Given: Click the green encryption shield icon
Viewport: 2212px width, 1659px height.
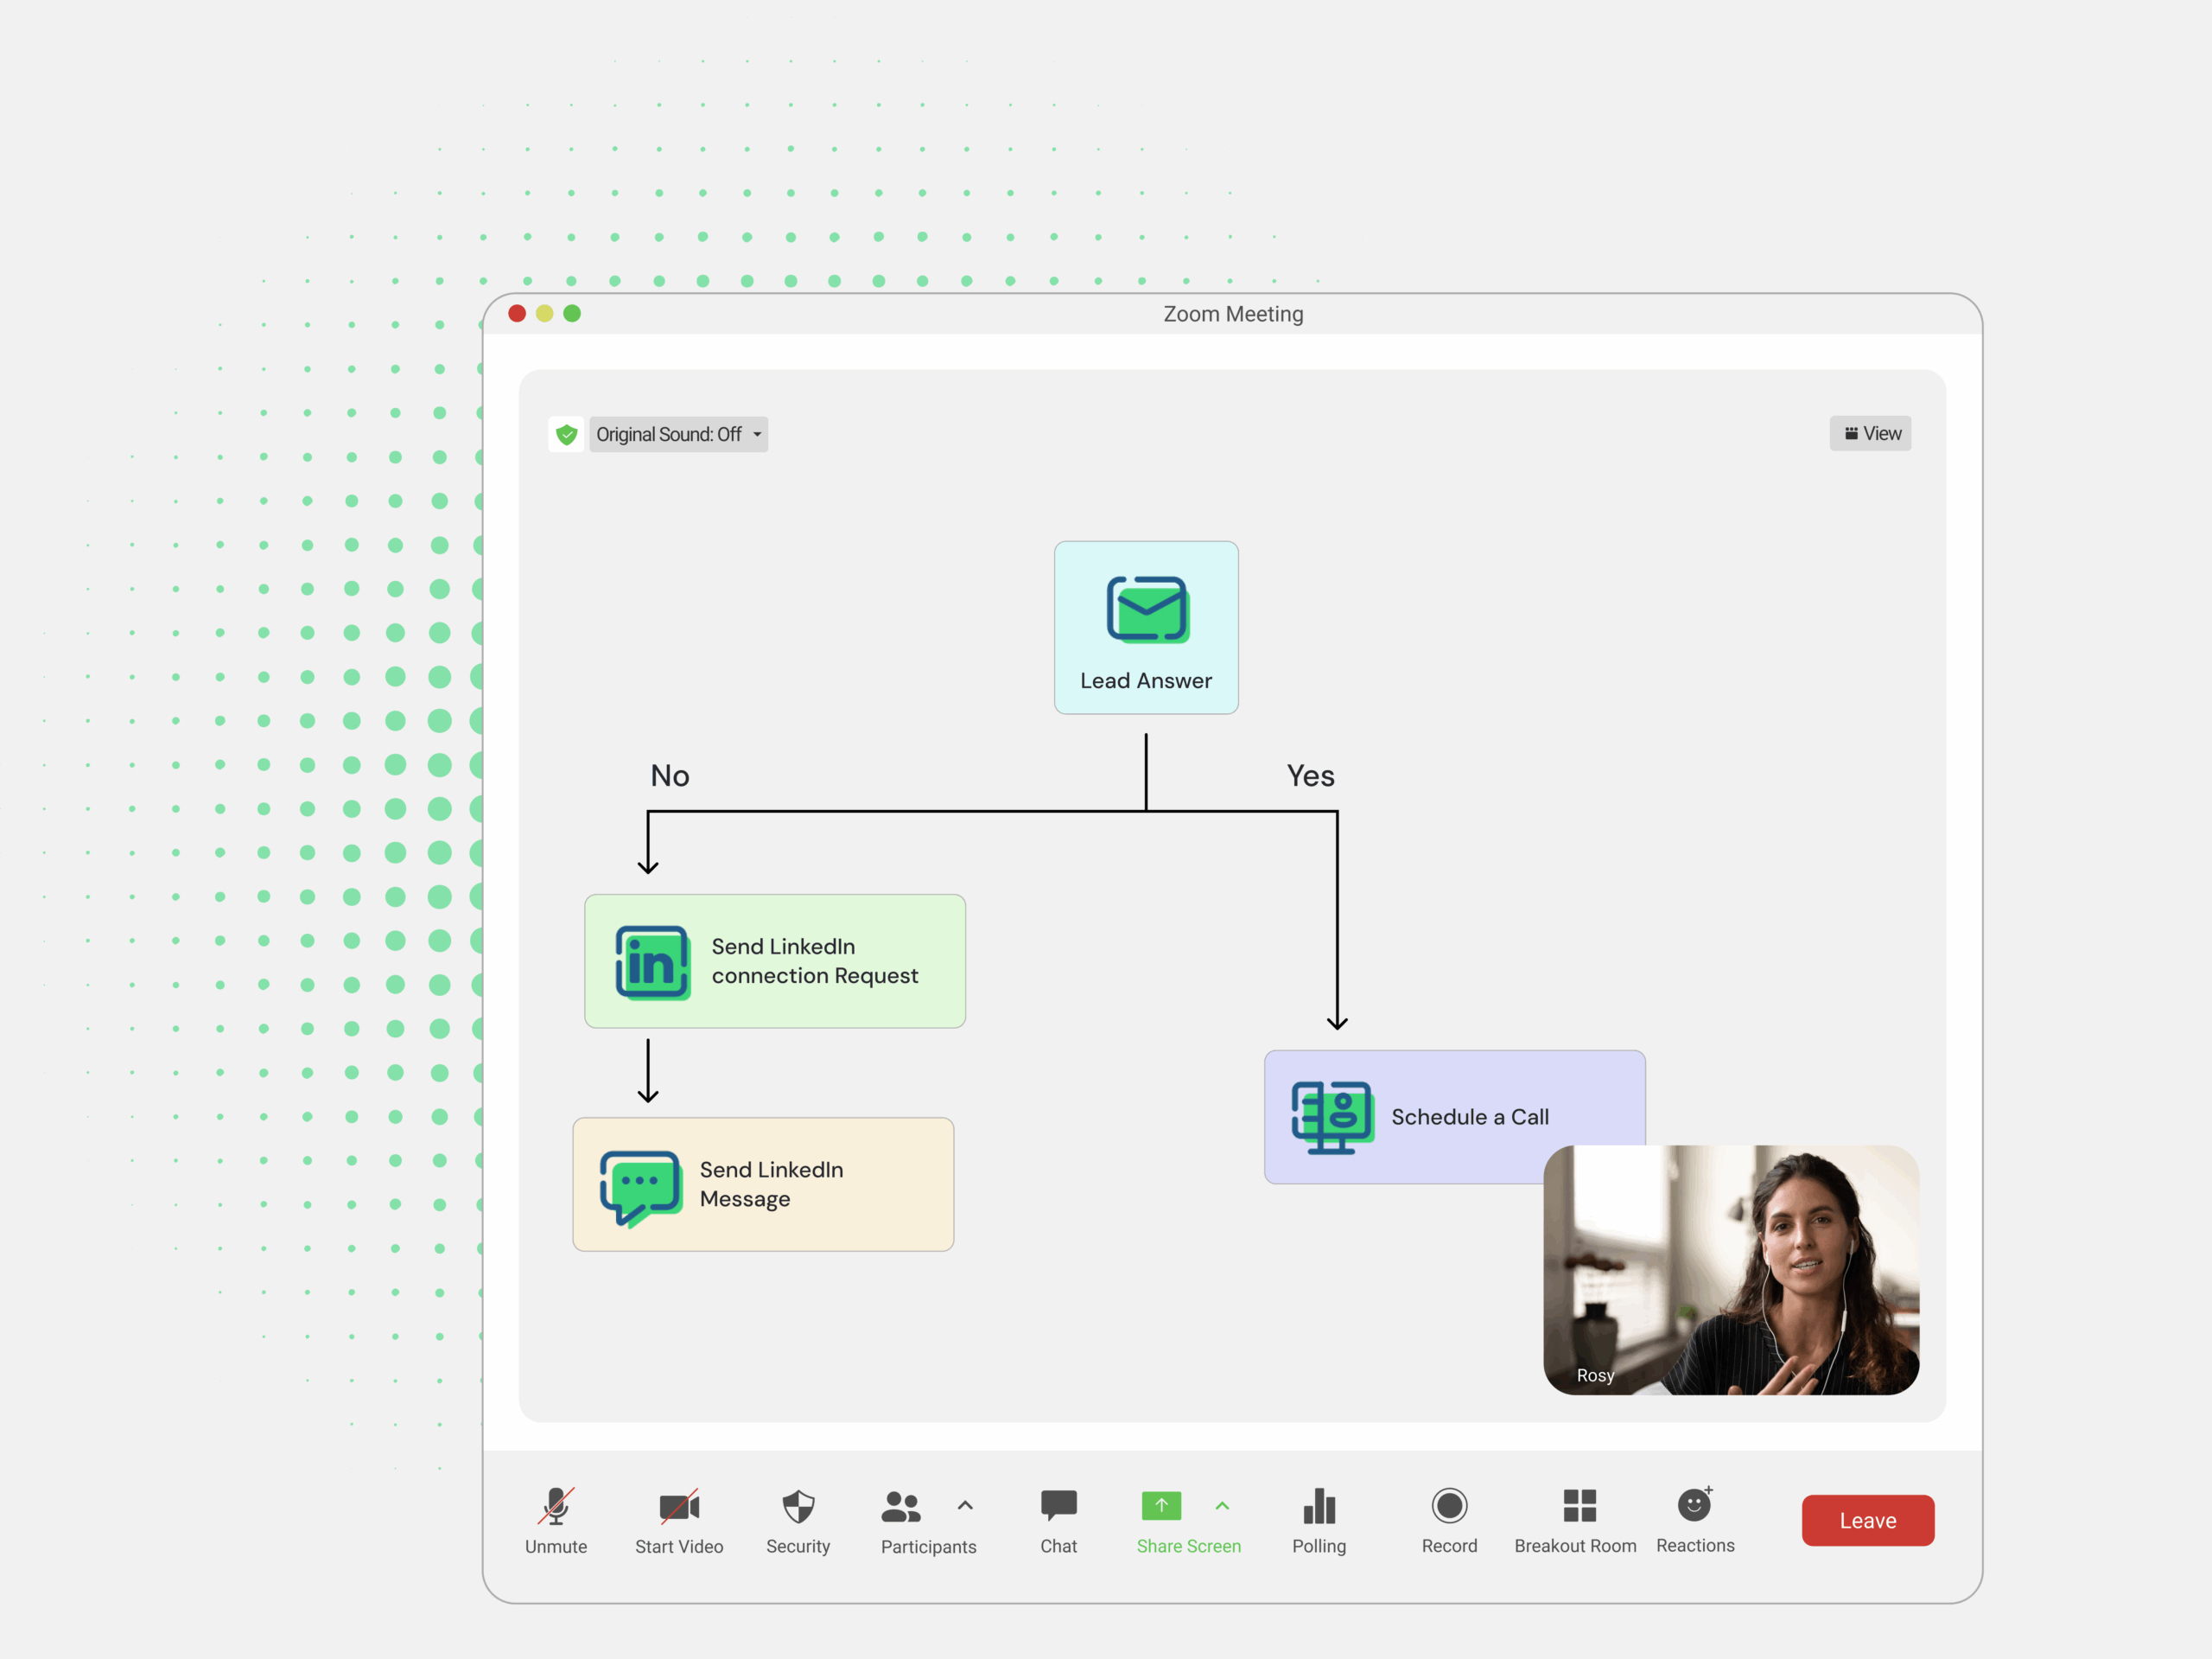Looking at the screenshot, I should pyautogui.click(x=566, y=434).
